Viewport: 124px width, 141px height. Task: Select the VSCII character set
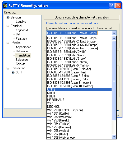click(79, 103)
